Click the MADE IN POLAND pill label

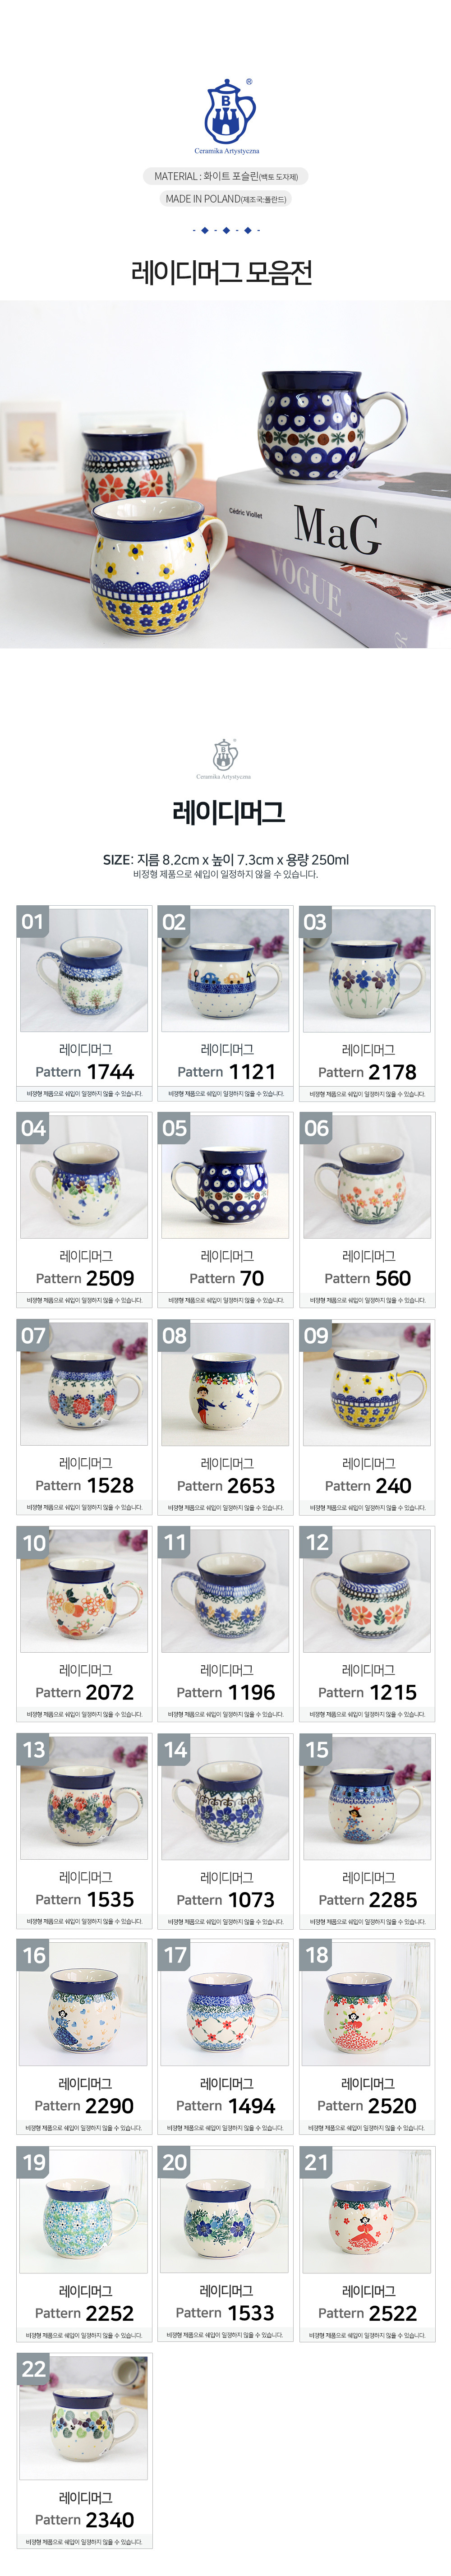pyautogui.click(x=226, y=199)
